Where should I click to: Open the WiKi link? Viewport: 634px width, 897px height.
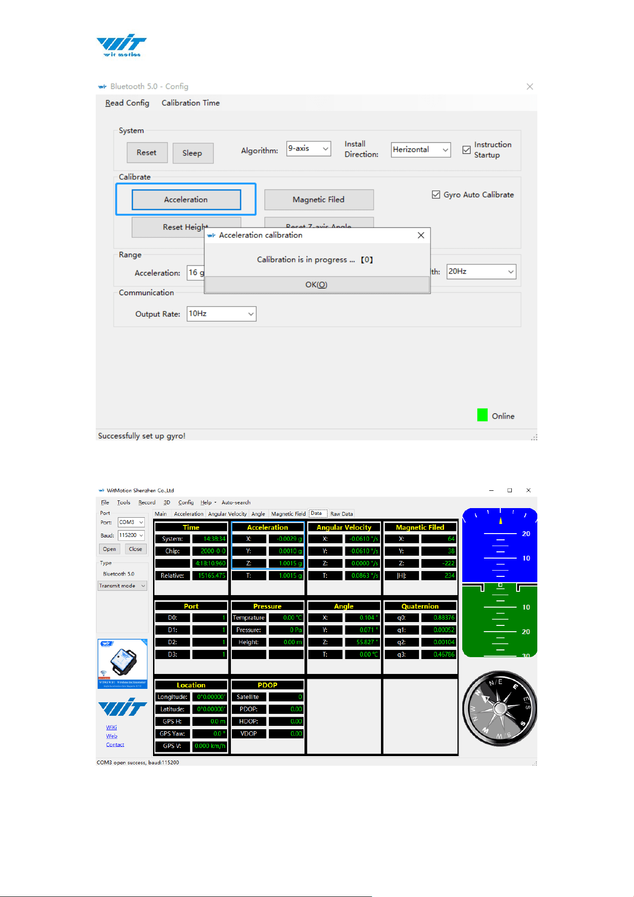click(x=112, y=727)
